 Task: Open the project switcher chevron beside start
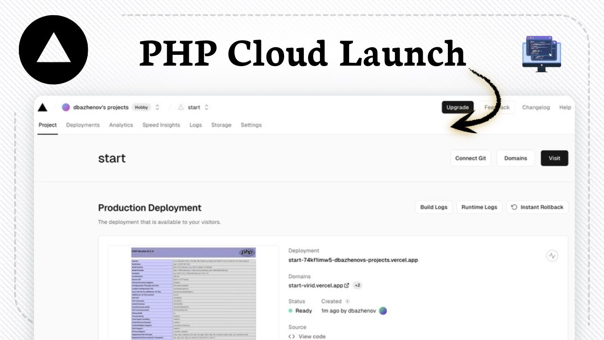(206, 107)
